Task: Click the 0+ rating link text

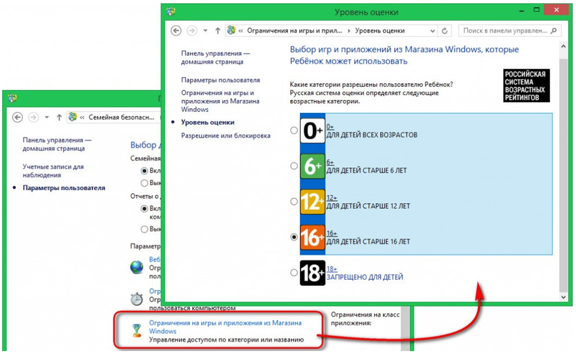Action: pyautogui.click(x=330, y=127)
